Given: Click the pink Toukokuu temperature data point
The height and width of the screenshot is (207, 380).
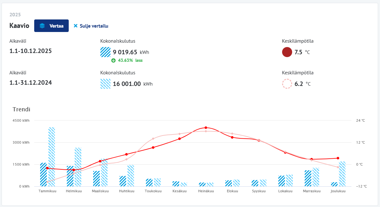Looking at the screenshot, I should [153, 139].
